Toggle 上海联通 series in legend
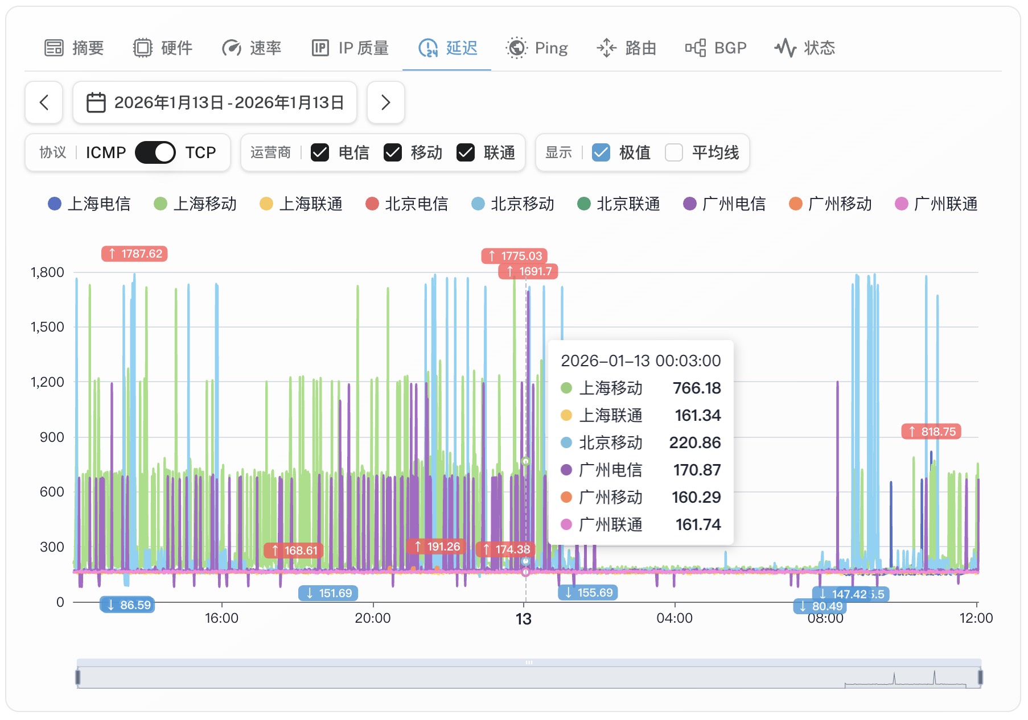This screenshot has height=720, width=1028. tap(301, 204)
